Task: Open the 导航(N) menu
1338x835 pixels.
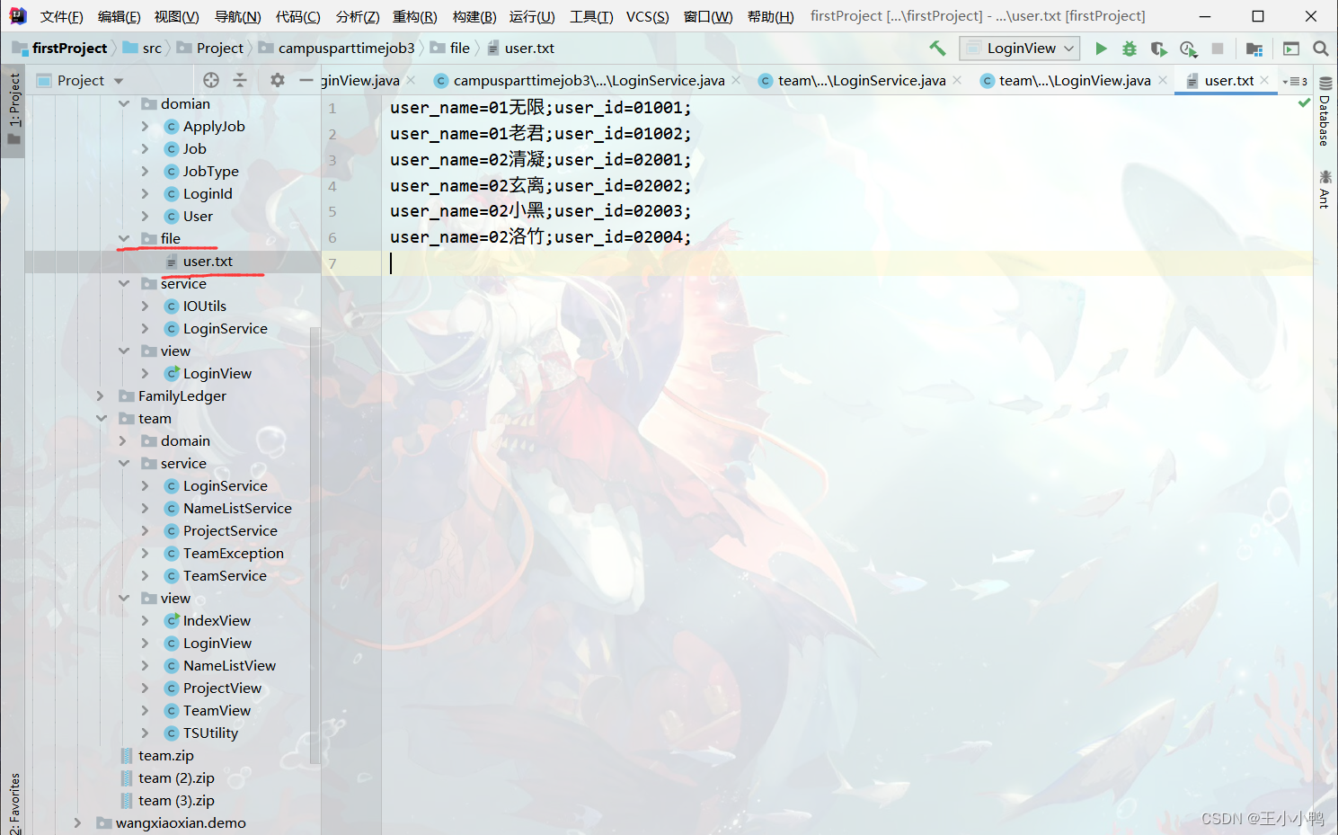Action: (x=237, y=16)
